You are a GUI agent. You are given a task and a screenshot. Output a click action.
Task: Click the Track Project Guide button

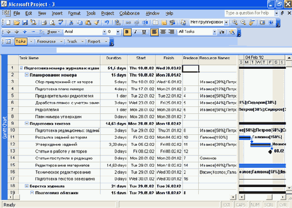click(72, 41)
